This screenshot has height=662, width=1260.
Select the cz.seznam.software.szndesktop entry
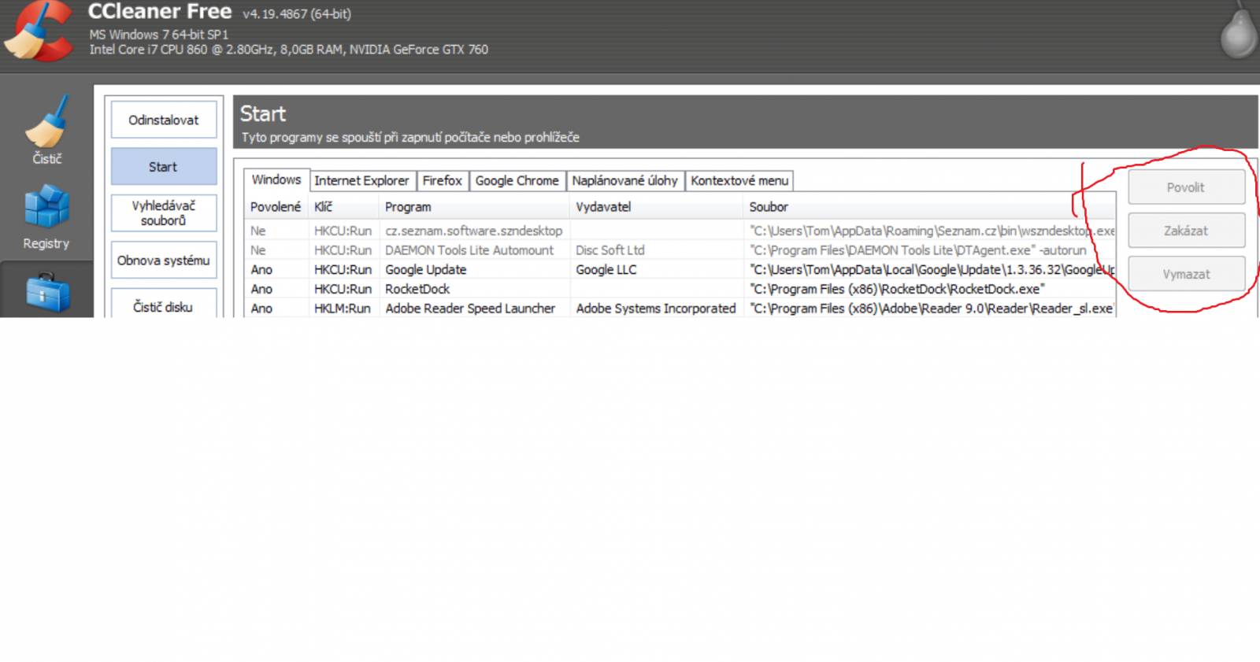474,231
